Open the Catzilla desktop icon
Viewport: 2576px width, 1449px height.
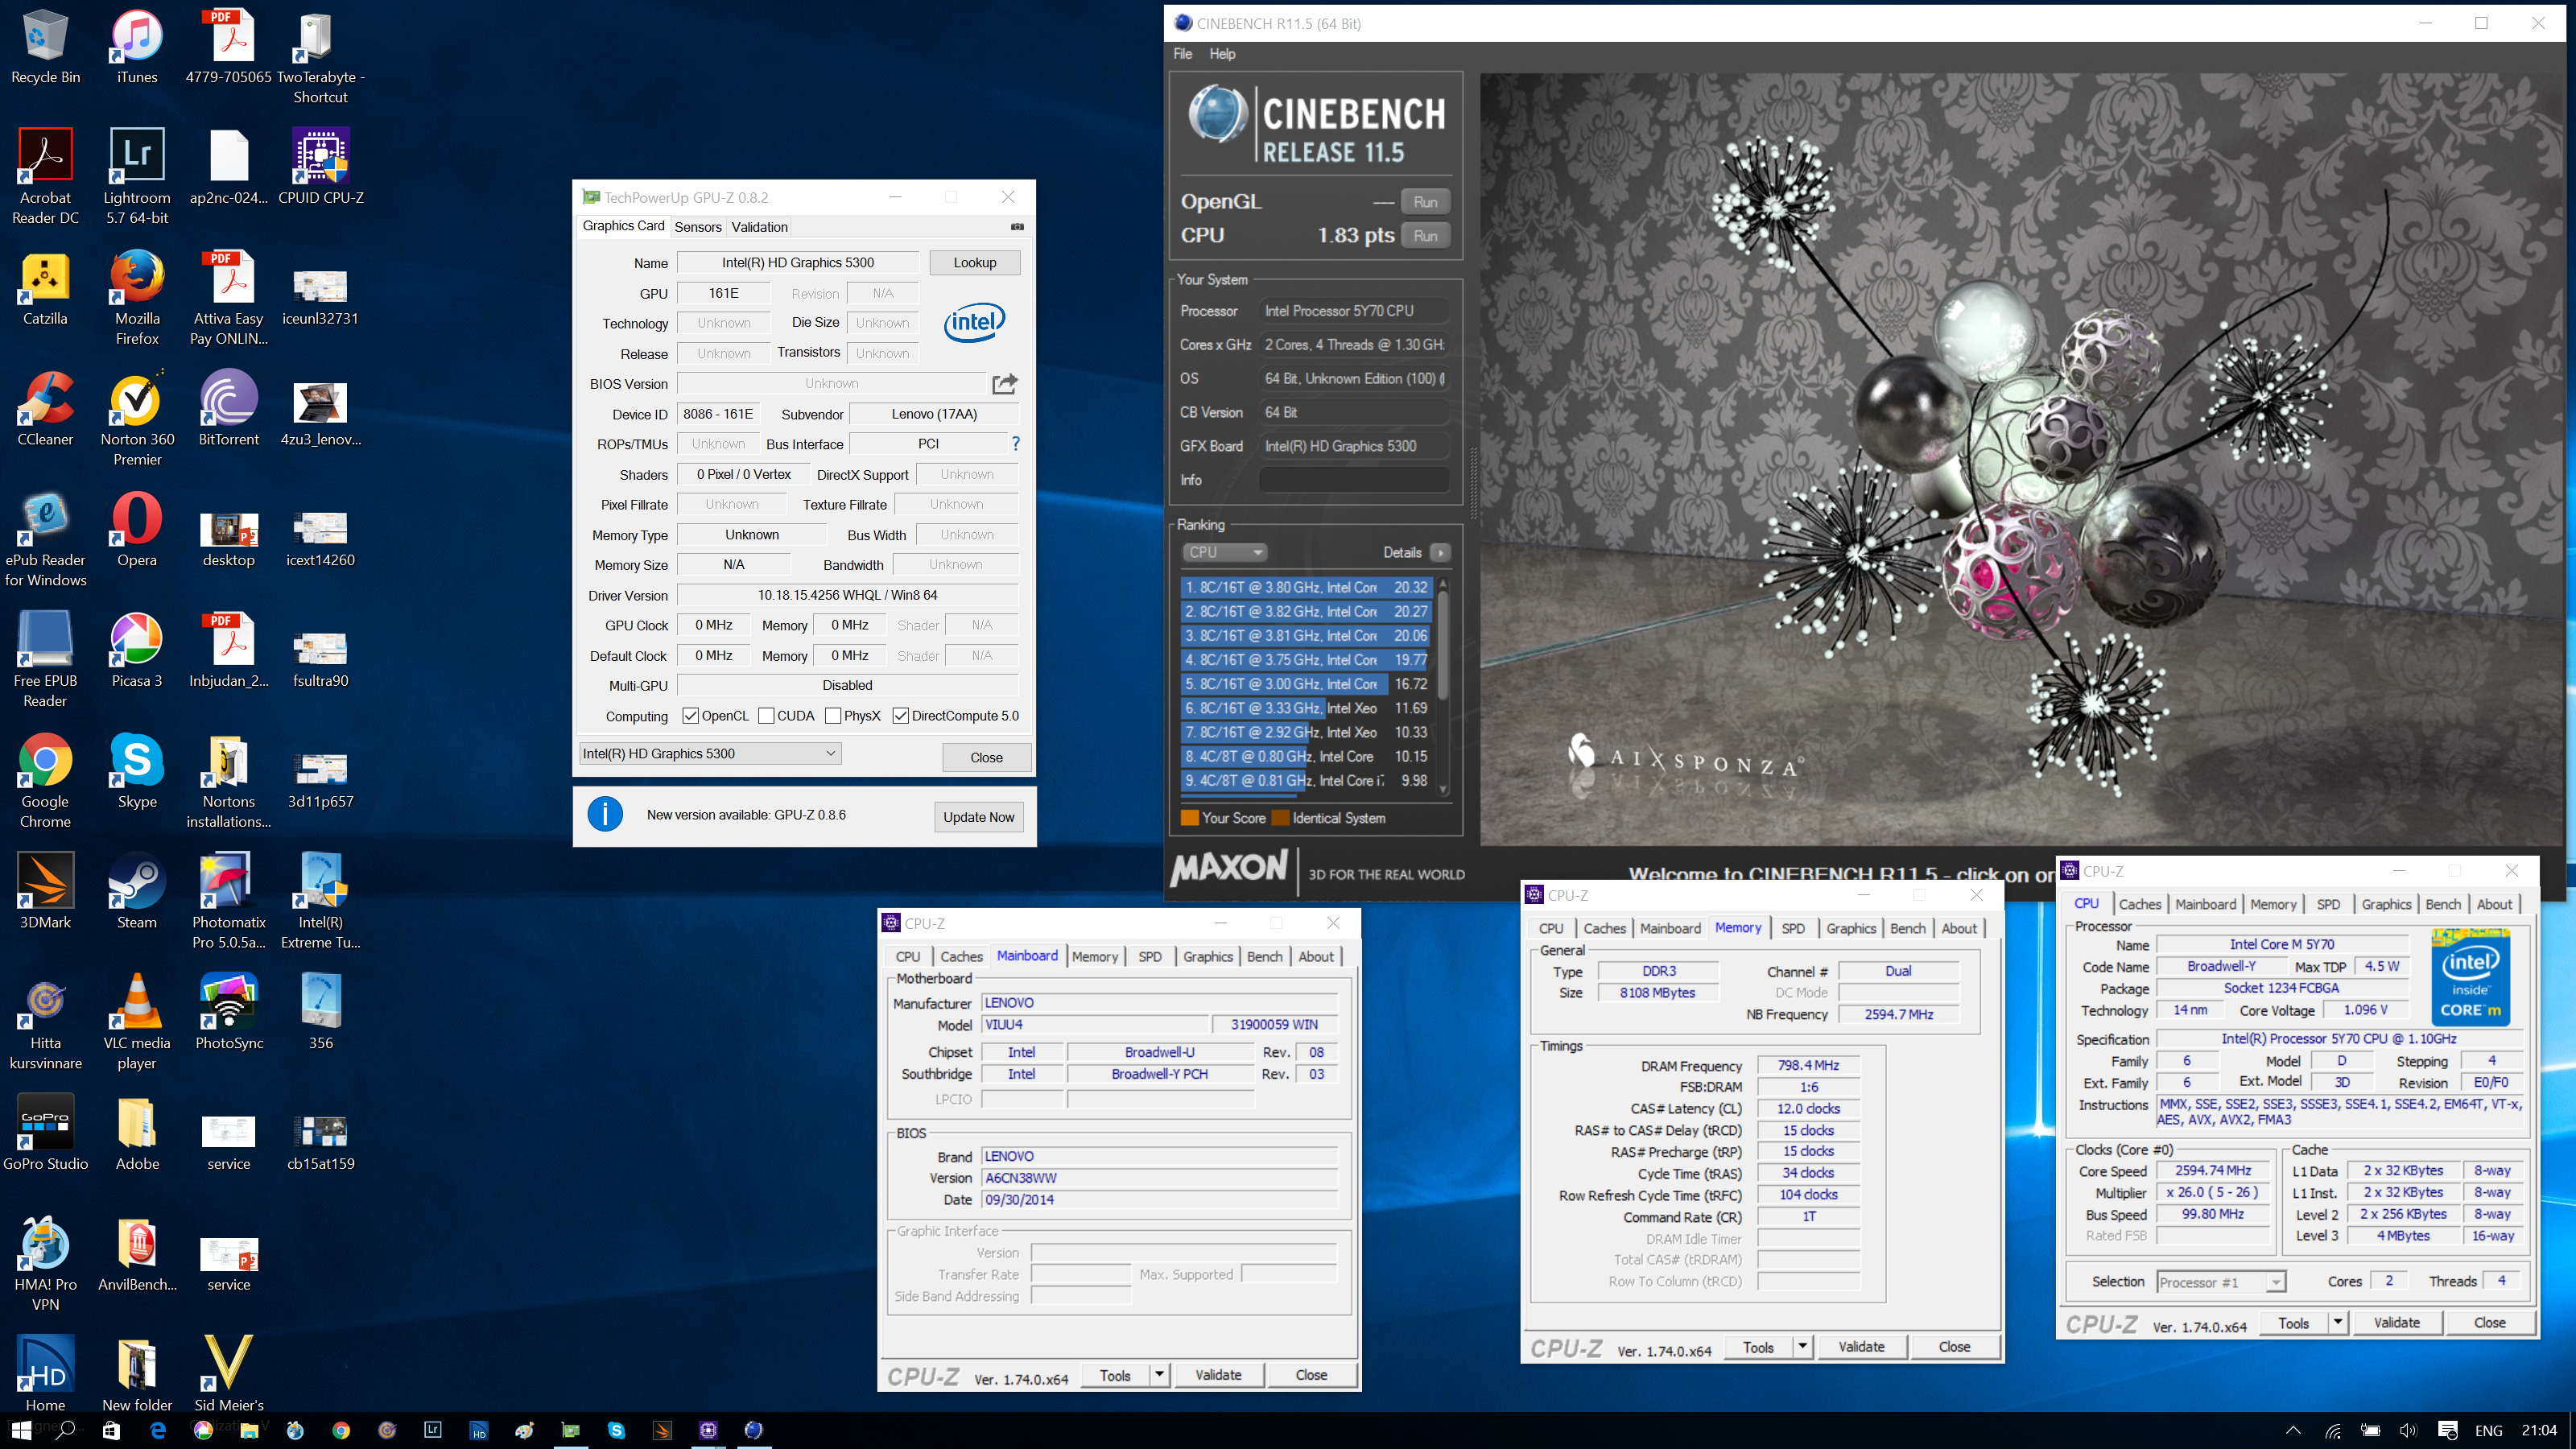point(45,287)
